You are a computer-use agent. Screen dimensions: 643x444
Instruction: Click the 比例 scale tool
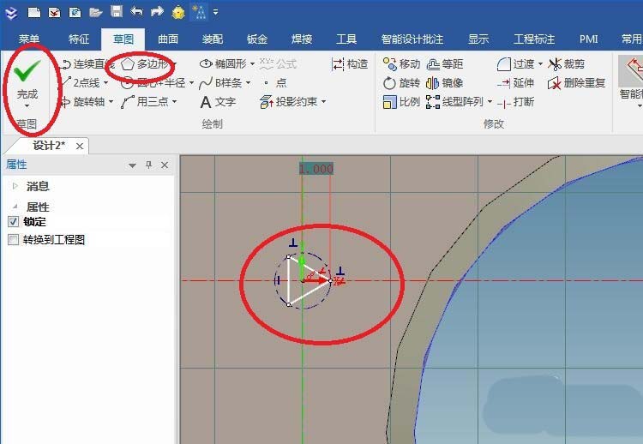coord(402,102)
